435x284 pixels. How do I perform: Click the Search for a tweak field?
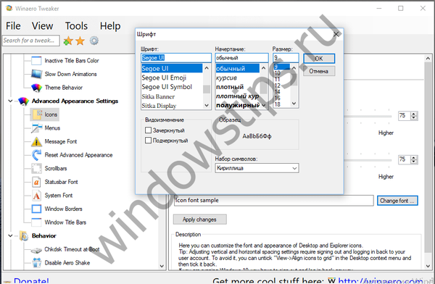click(x=30, y=41)
